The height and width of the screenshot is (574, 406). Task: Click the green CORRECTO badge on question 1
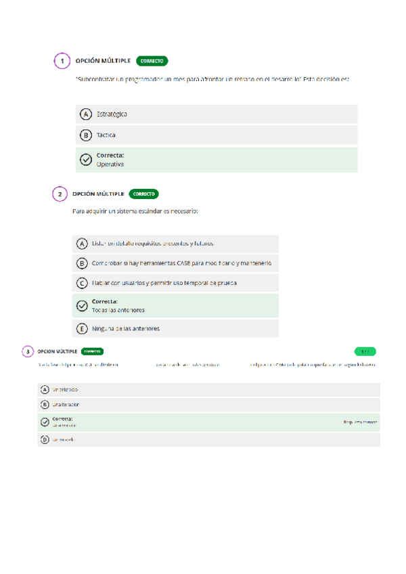pos(152,61)
